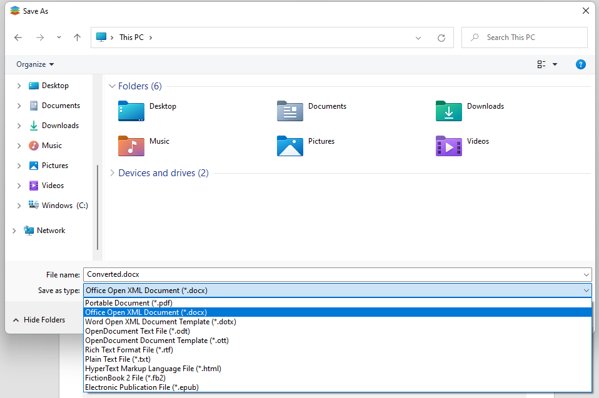Screen dimensions: 599x398
Task: Open the Organize menu
Action: click(x=35, y=64)
